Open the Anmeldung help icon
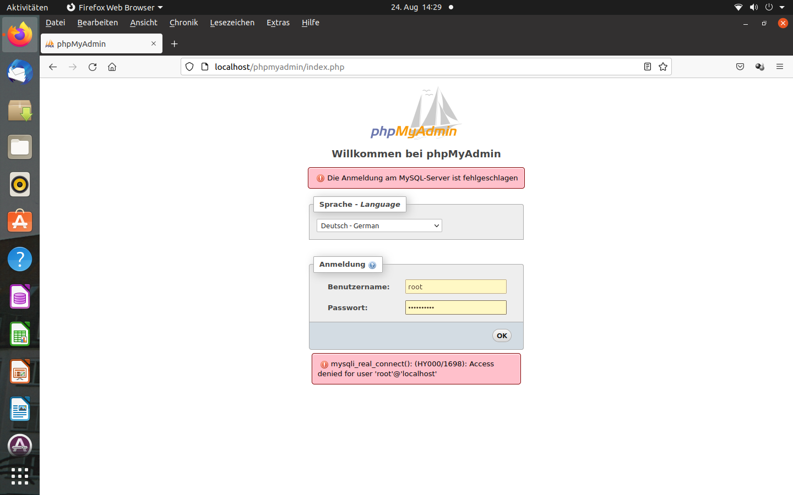 click(372, 265)
